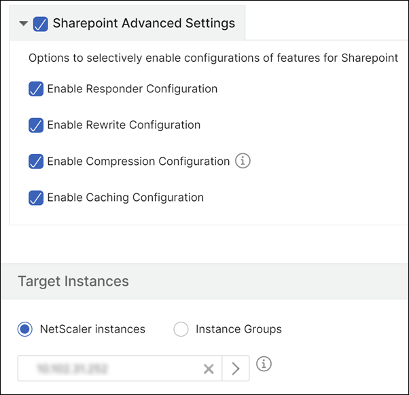
Task: View info icon next to the instance field
Action: pos(264,364)
